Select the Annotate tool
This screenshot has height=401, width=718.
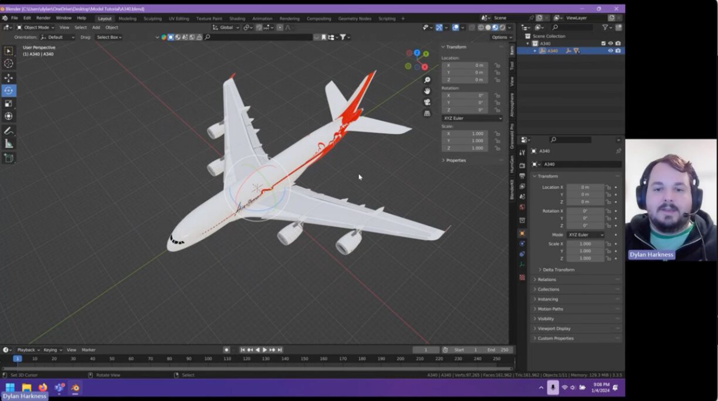[9, 131]
